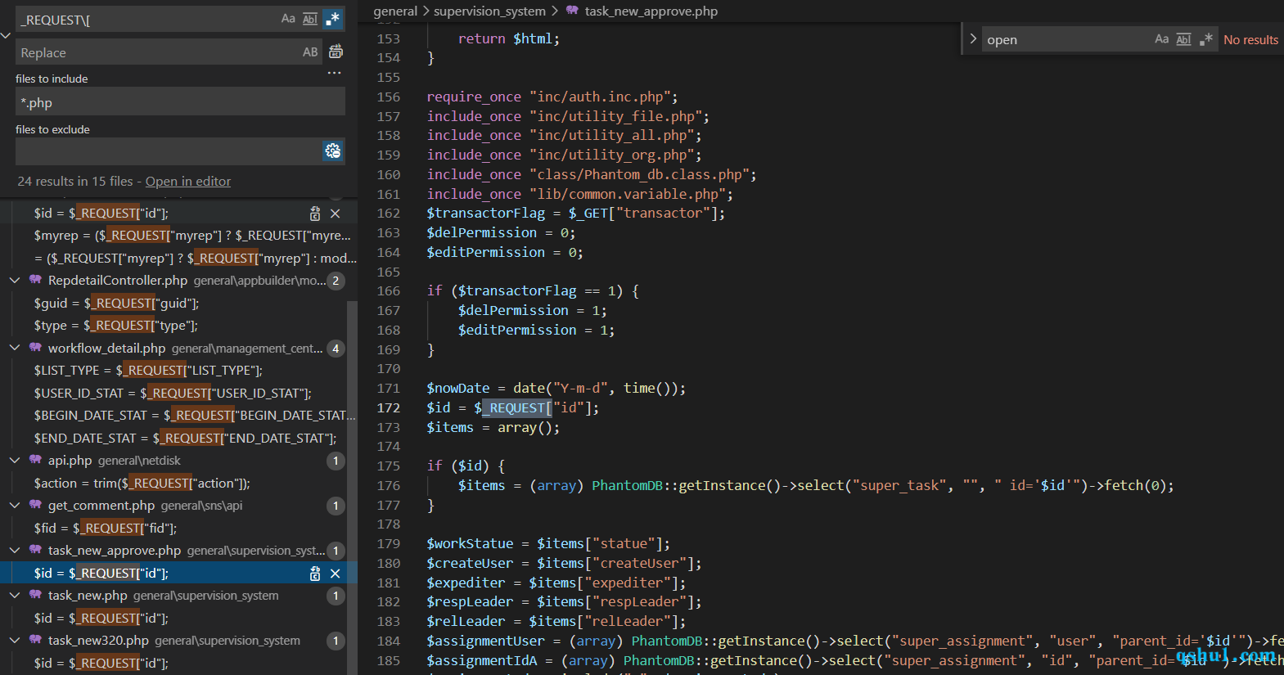This screenshot has width=1284, height=675.
Task: Open the $type = $_REQUEST["type"] result
Action: click(x=115, y=326)
